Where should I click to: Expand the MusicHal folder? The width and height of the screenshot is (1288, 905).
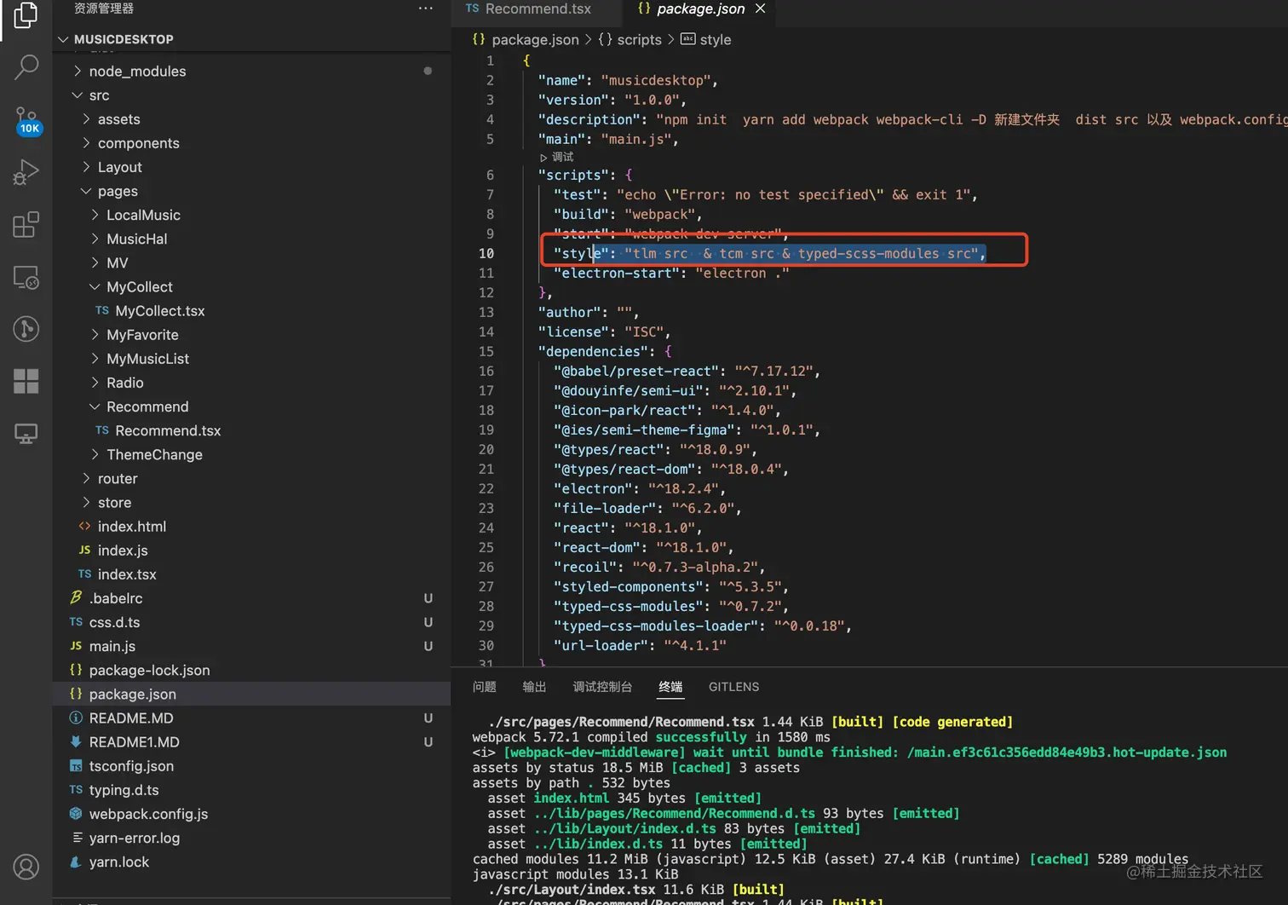click(x=251, y=239)
